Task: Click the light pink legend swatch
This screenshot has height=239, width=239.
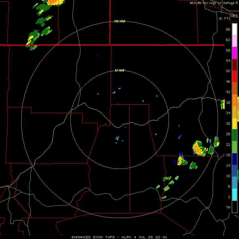Action: coord(234,41)
